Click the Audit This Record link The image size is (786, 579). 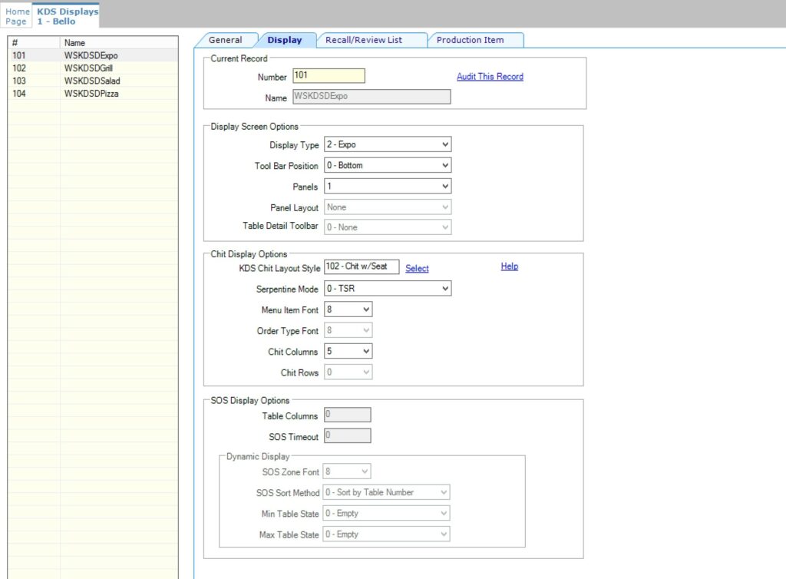click(x=490, y=77)
